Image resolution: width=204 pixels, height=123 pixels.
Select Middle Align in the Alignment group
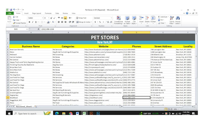point(62,18)
